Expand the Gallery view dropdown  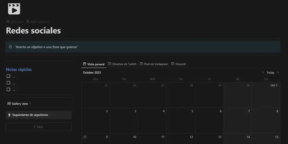[30, 104]
